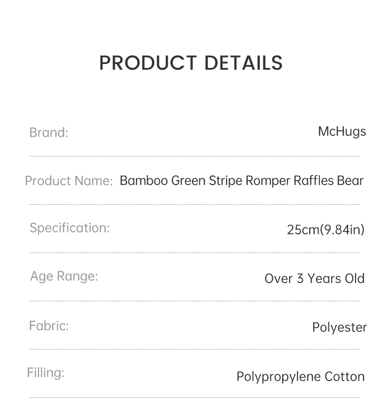
Task: Select the Fabric label
Action: pos(49,326)
